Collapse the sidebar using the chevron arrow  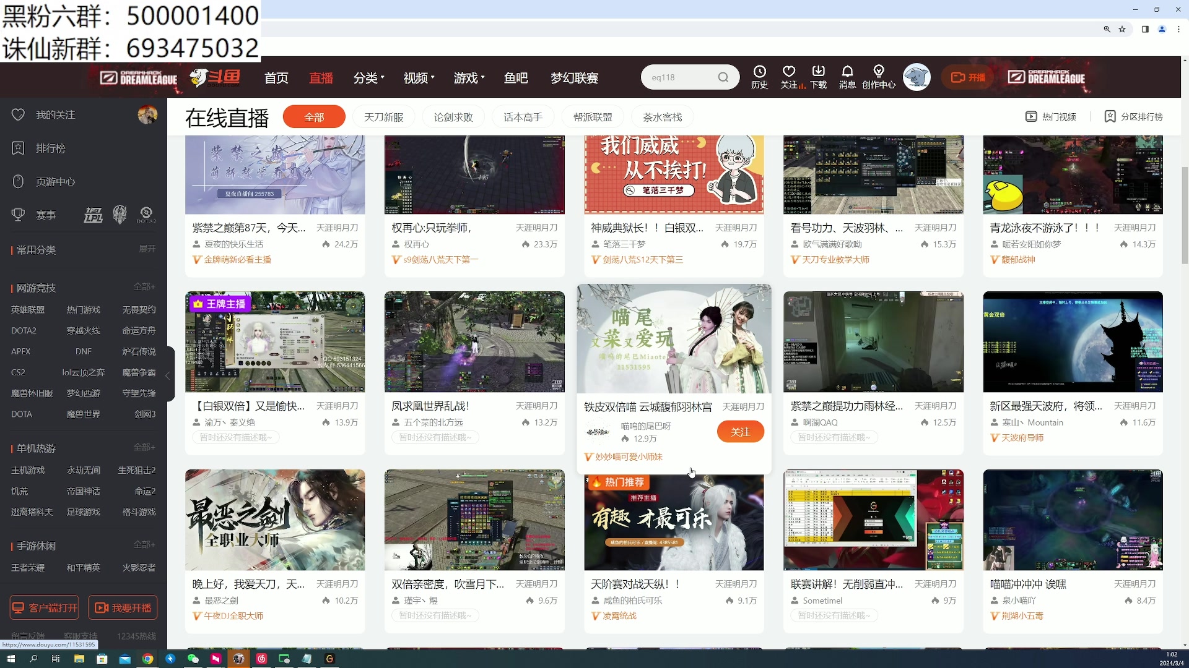pos(167,375)
